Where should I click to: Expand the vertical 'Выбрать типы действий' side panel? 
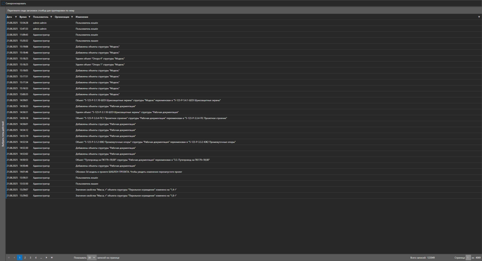pos(3,134)
